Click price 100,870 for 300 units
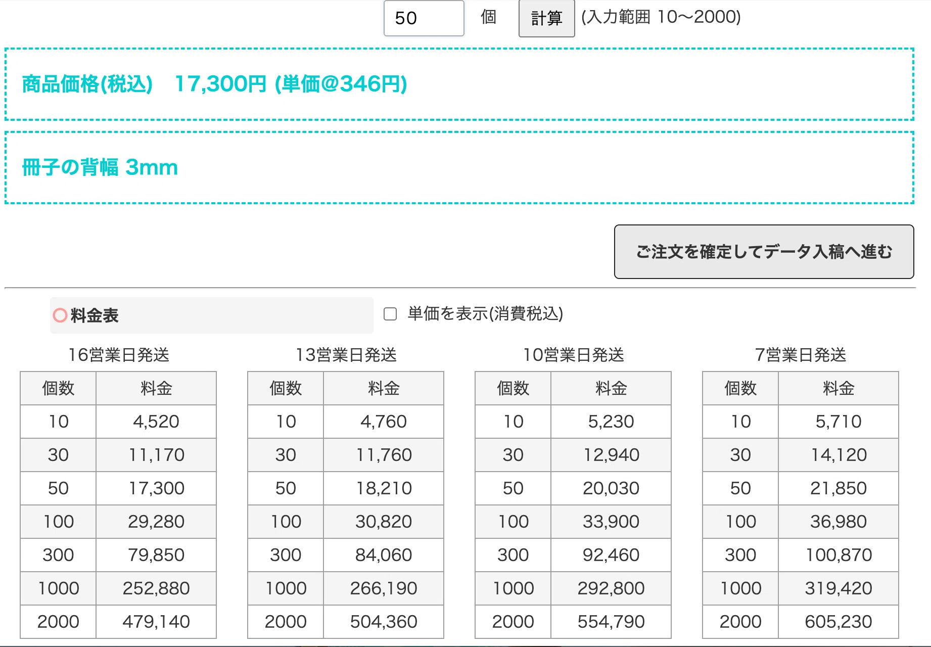Image resolution: width=931 pixels, height=647 pixels. pyautogui.click(x=839, y=555)
